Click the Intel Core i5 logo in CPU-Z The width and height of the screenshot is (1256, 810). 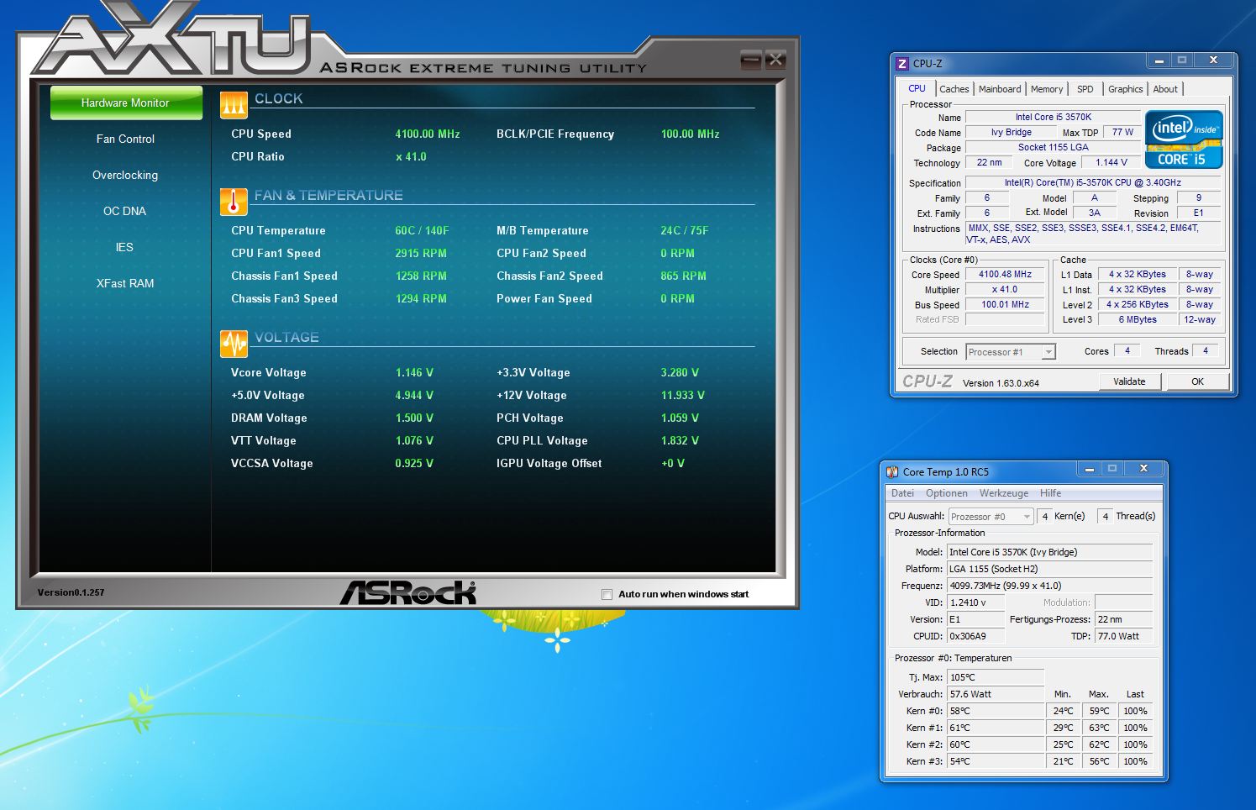[x=1184, y=139]
